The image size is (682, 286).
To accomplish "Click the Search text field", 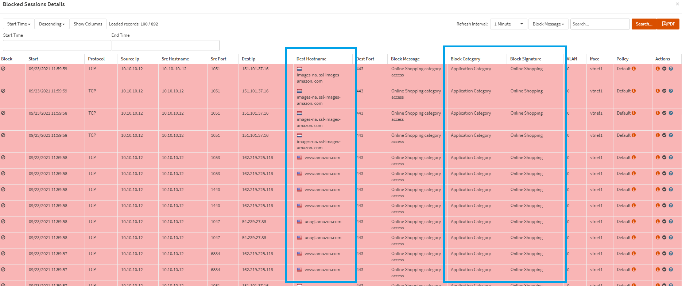I will tap(600, 24).
